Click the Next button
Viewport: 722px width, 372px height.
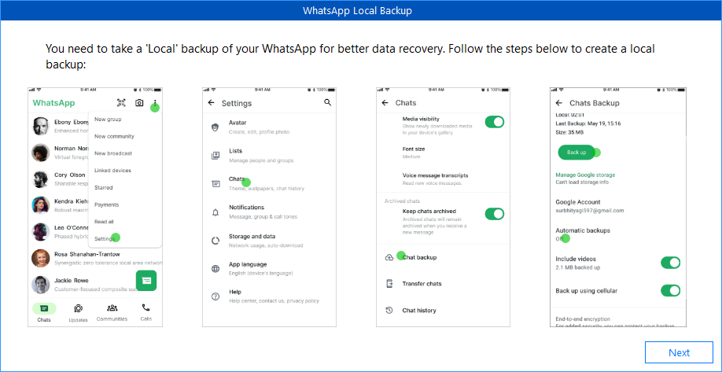(679, 353)
